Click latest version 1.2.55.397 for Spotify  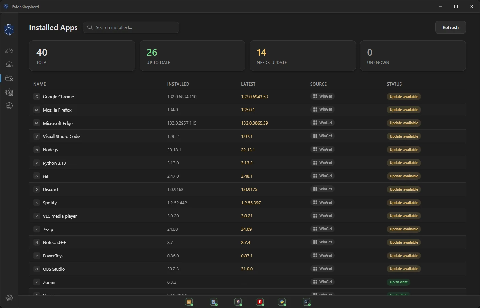coord(251,203)
